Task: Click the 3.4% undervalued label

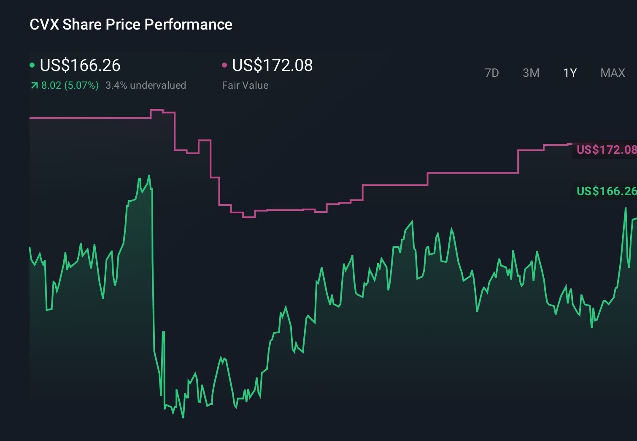Action: (146, 85)
